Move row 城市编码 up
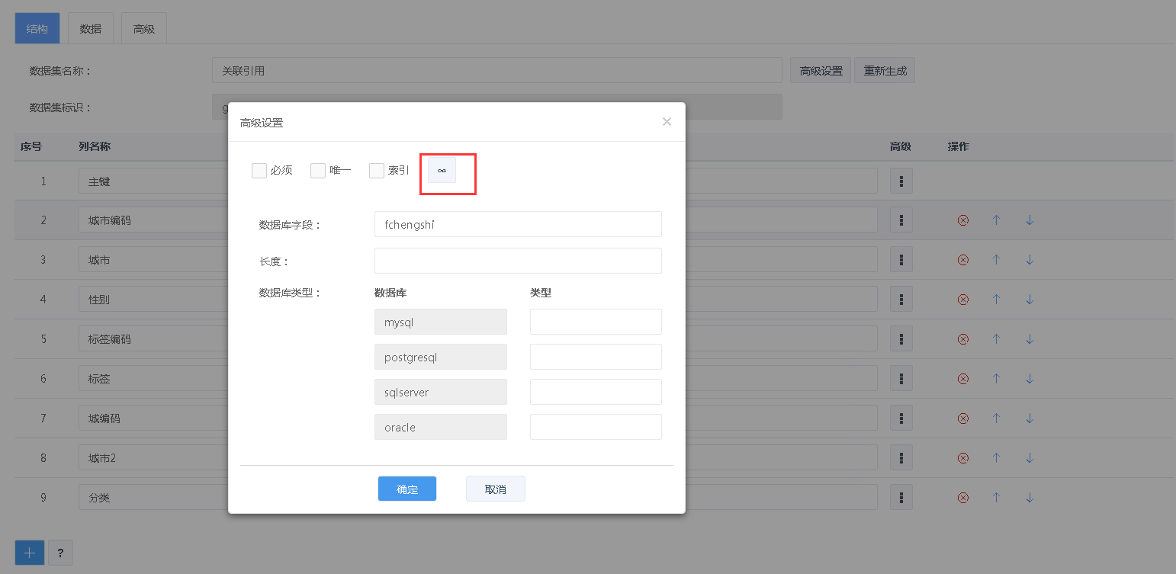Image resolution: width=1176 pixels, height=574 pixels. 996,220
